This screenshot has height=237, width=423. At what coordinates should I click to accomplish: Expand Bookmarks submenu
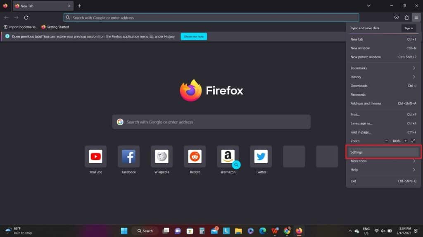(383, 68)
